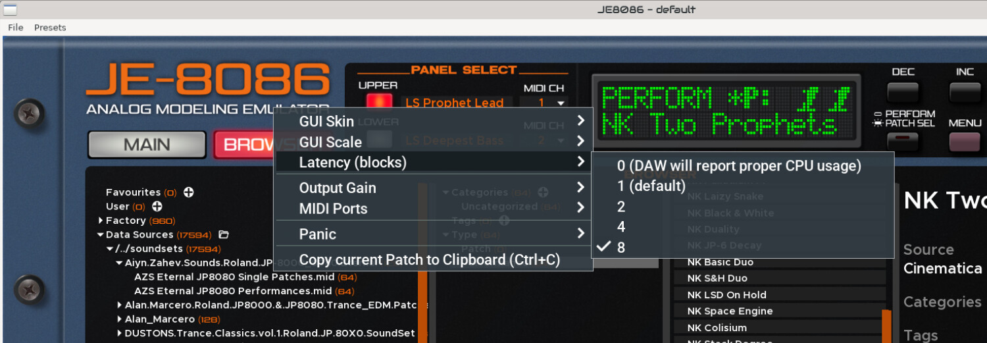Add a User bank using plus icon

point(157,206)
